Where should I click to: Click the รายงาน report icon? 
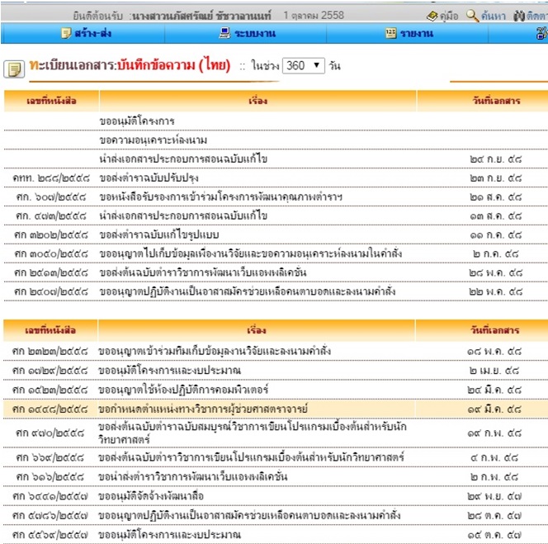[x=391, y=33]
